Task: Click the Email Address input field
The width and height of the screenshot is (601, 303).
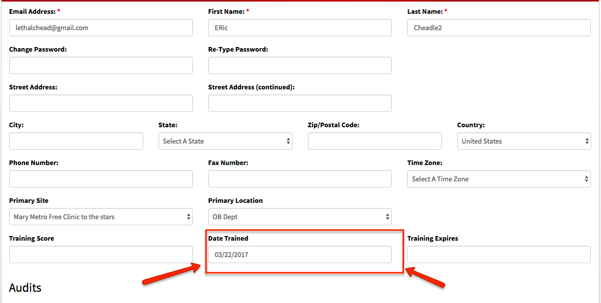Action: pyautogui.click(x=101, y=28)
